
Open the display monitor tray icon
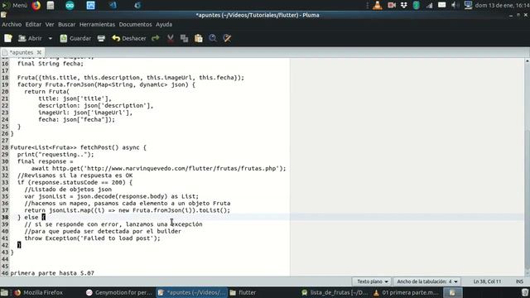[x=468, y=6]
